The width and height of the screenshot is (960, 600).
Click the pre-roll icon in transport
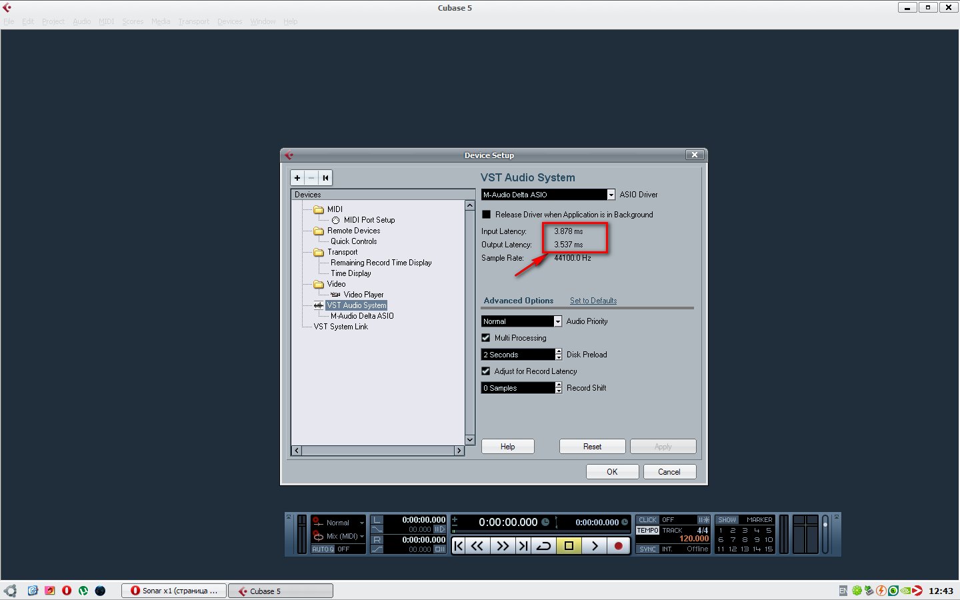439,529
